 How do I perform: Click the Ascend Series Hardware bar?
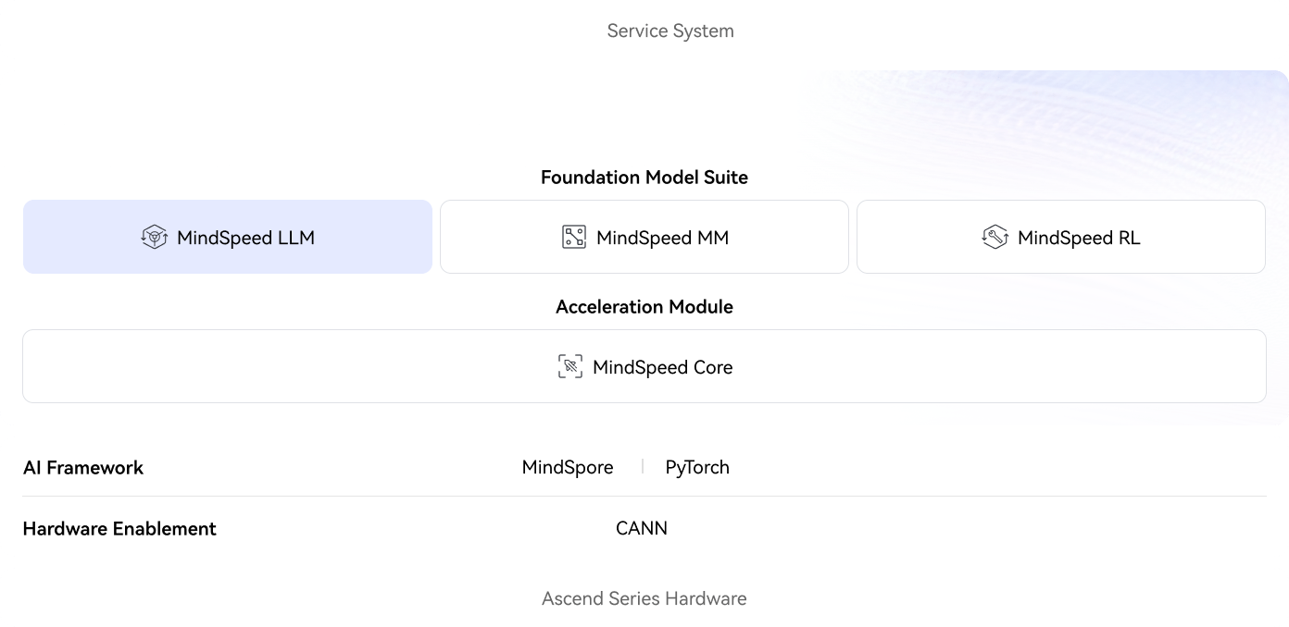pos(644,598)
